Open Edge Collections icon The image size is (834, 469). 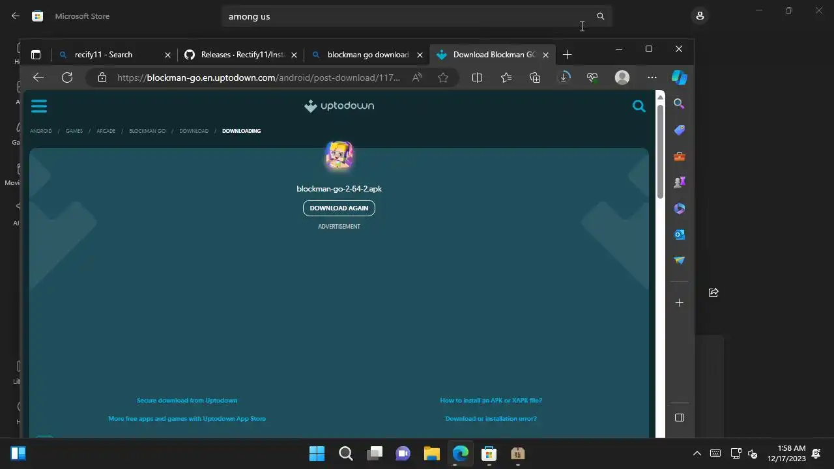point(535,78)
